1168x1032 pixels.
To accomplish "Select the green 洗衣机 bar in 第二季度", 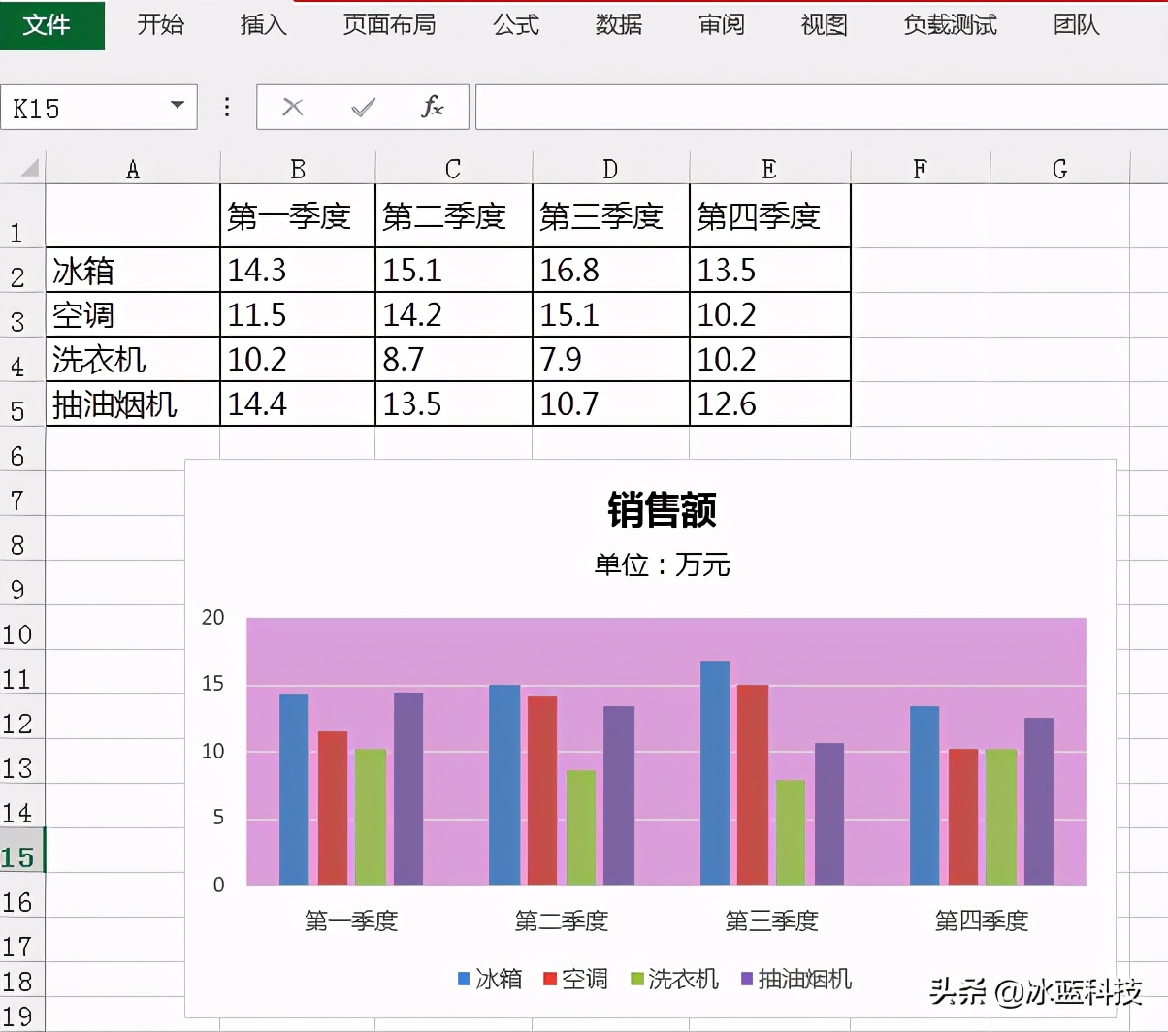I will point(581,827).
